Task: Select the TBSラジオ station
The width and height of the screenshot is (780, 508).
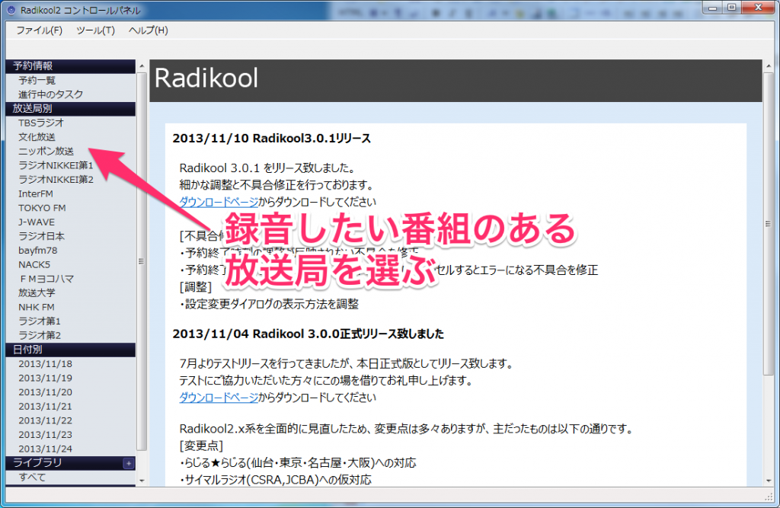Action: click(41, 123)
